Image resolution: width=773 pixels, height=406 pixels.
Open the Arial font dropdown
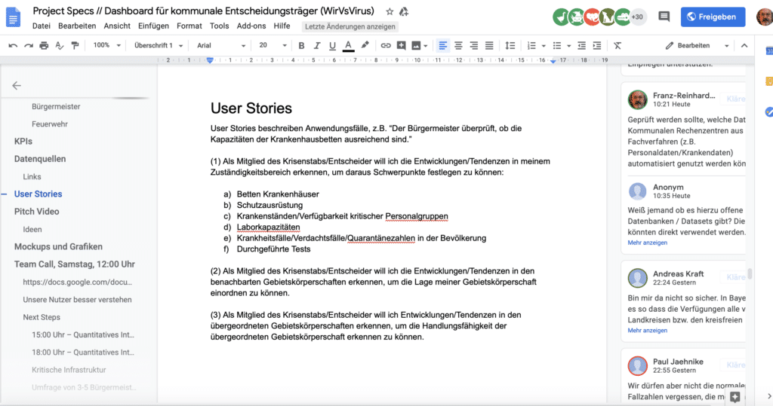[221, 45]
